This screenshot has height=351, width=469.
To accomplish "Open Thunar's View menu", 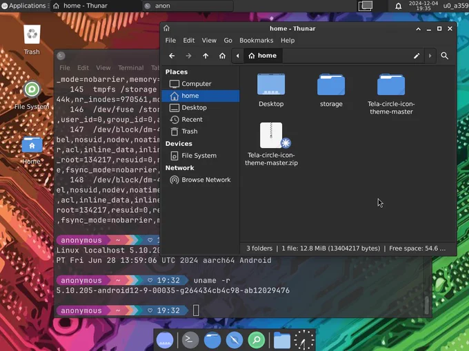I will (209, 41).
